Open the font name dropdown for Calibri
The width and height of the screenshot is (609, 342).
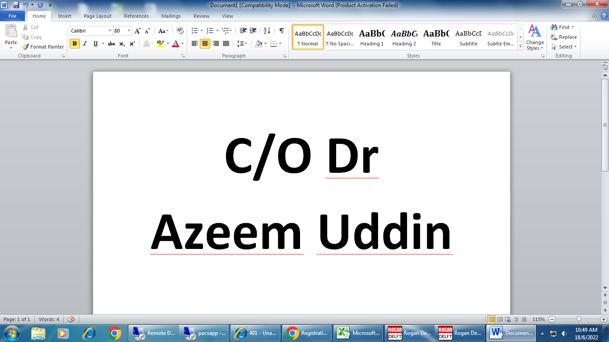point(110,31)
